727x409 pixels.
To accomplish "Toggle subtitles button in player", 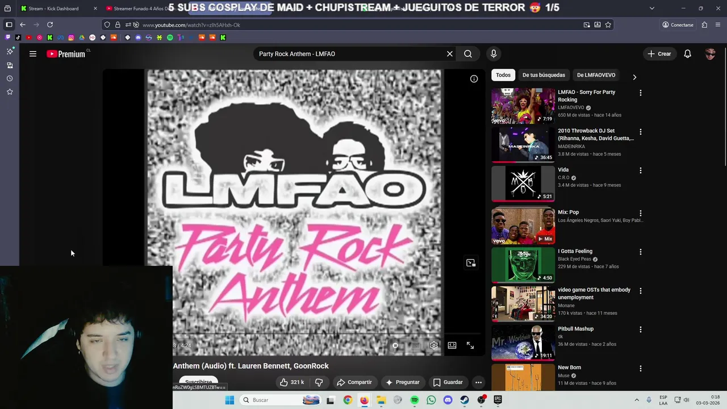I will click(x=416, y=345).
